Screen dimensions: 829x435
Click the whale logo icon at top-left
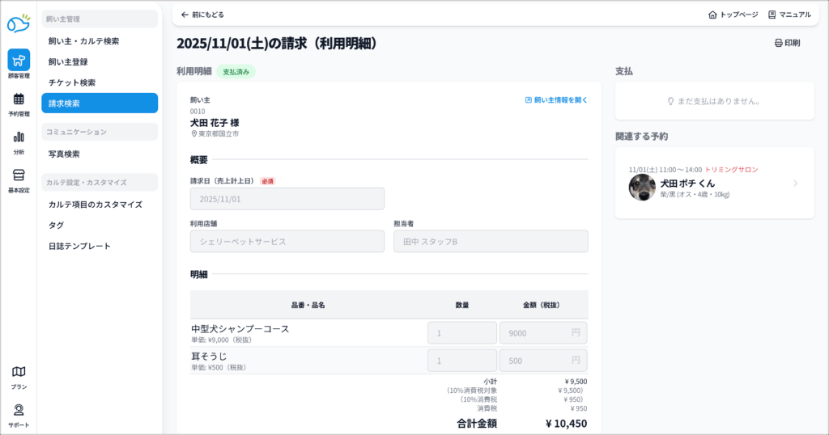(x=19, y=23)
